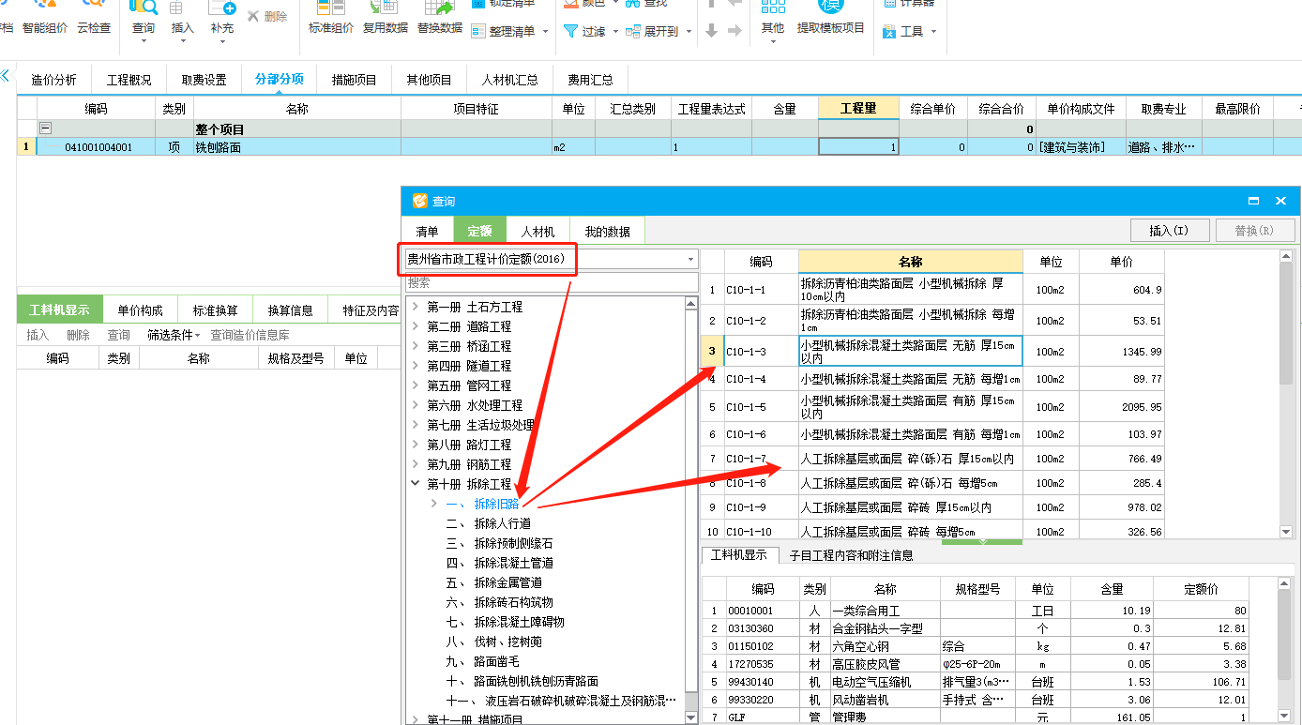This screenshot has height=725, width=1302.
Task: Open the 取费设置 tab
Action: coord(204,80)
